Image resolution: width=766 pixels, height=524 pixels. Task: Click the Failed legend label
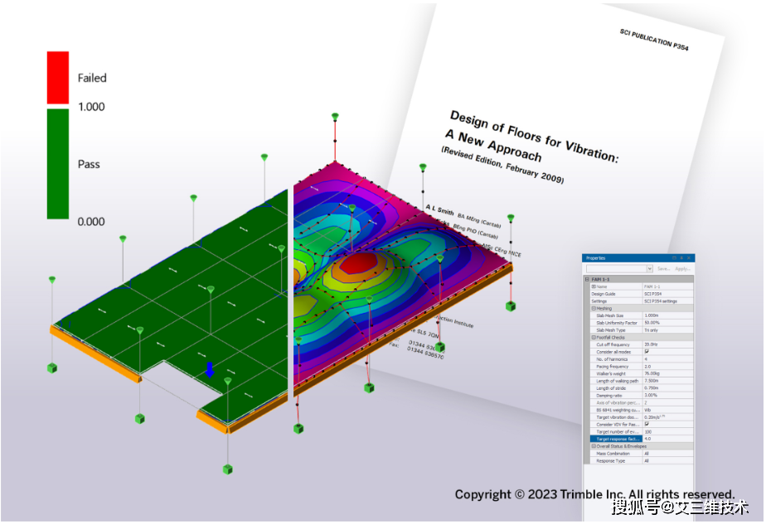[x=92, y=78]
